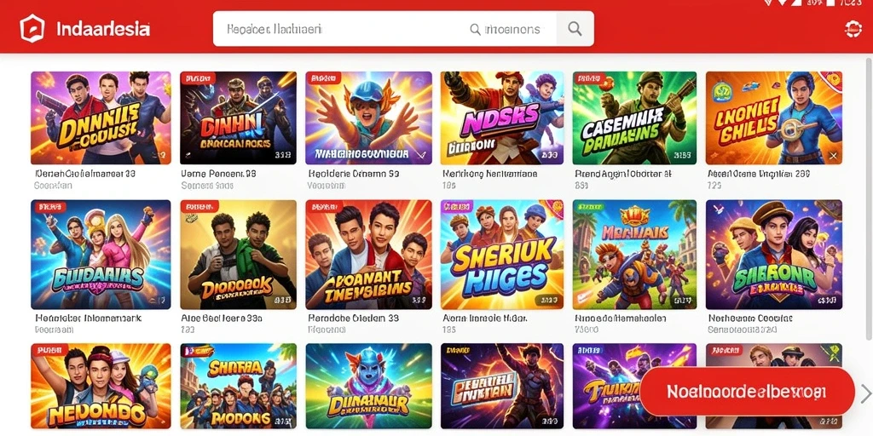Select the Nedomdo game thumbnail in bottom row
The width and height of the screenshot is (873, 436).
coord(101,386)
